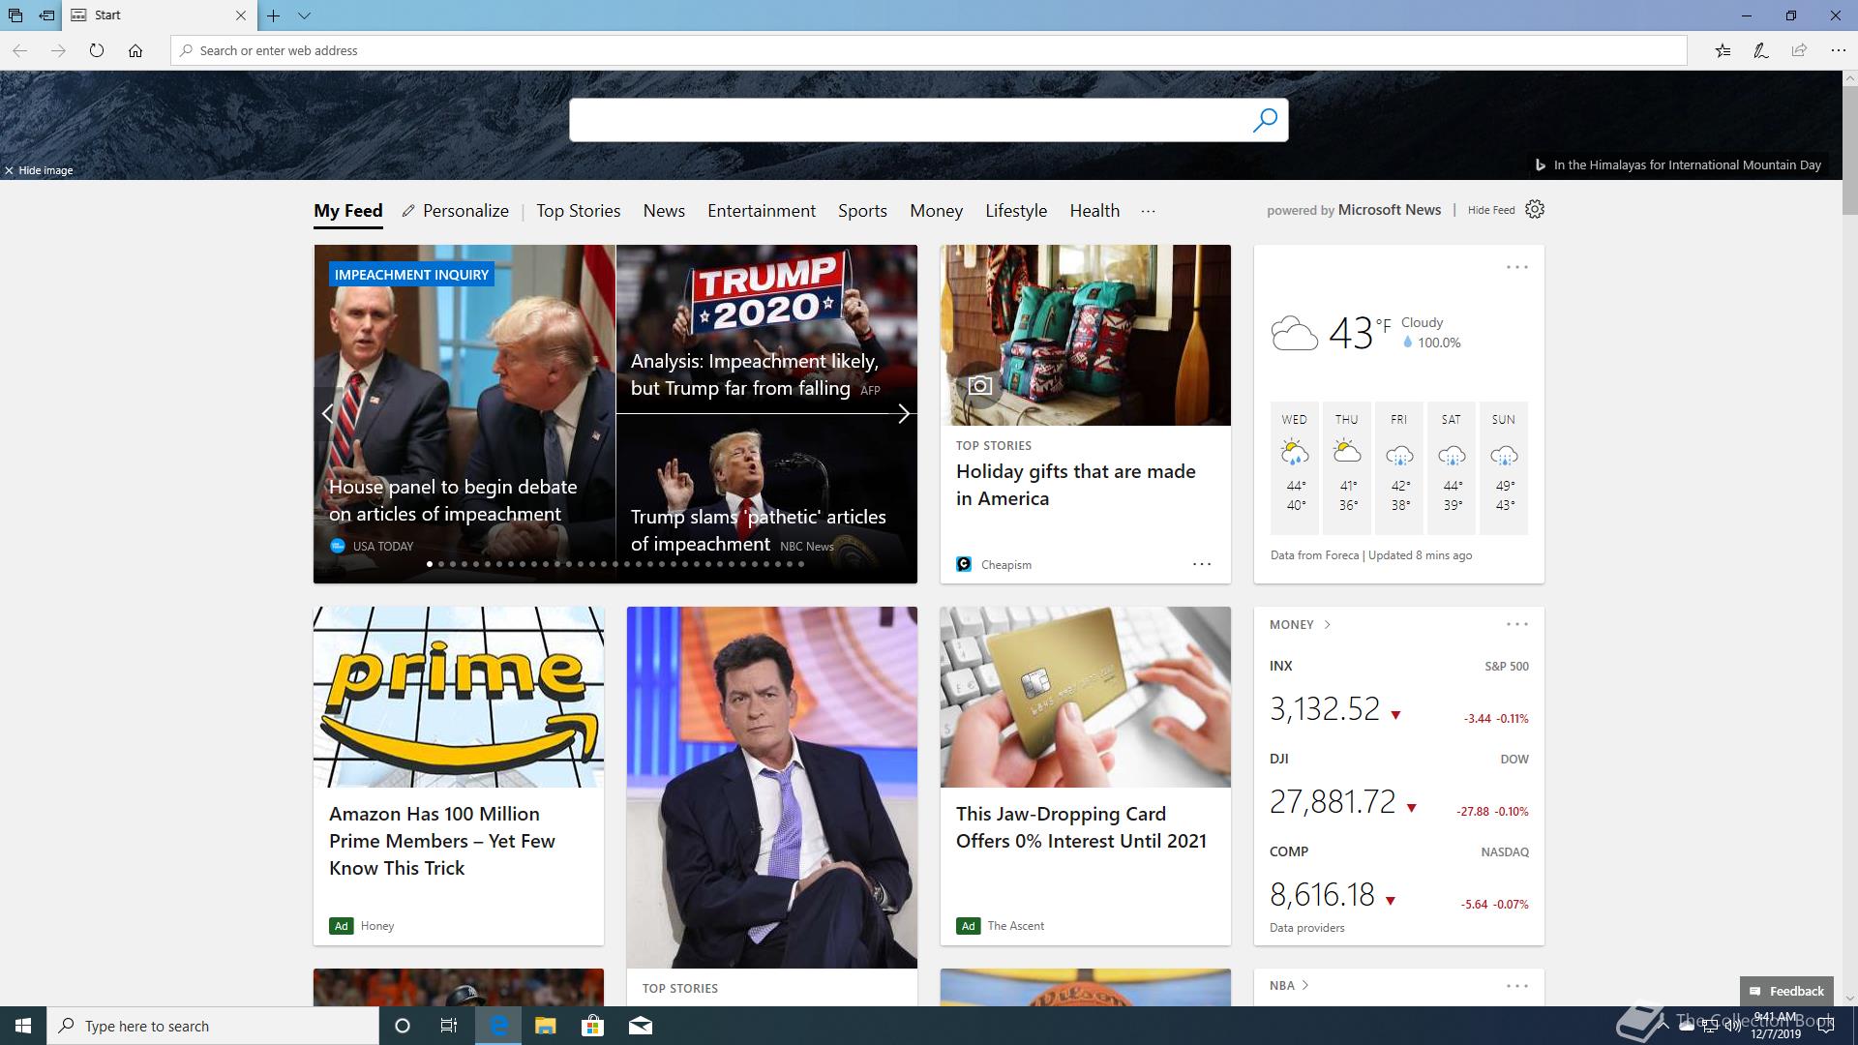1858x1045 pixels.
Task: Open Microsoft News link
Action: tap(1389, 210)
